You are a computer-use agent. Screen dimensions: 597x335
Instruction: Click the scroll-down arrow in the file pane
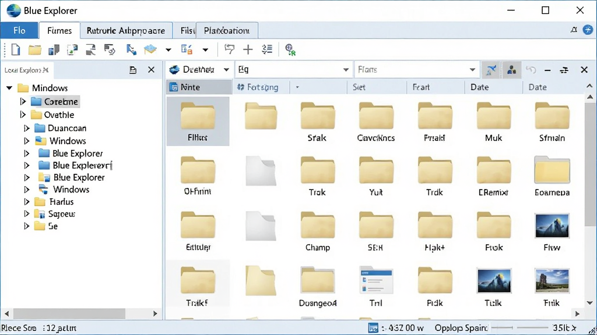[x=590, y=302]
